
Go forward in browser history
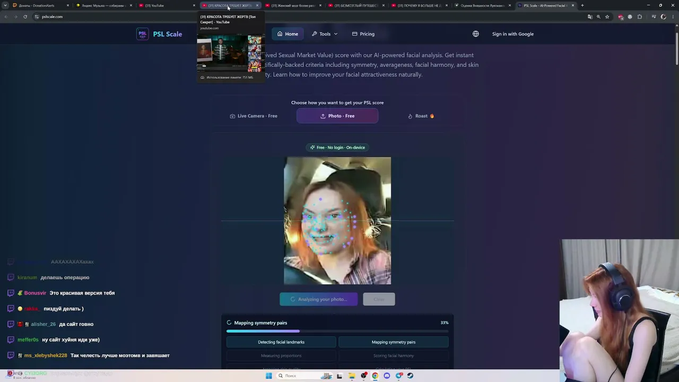click(x=15, y=16)
